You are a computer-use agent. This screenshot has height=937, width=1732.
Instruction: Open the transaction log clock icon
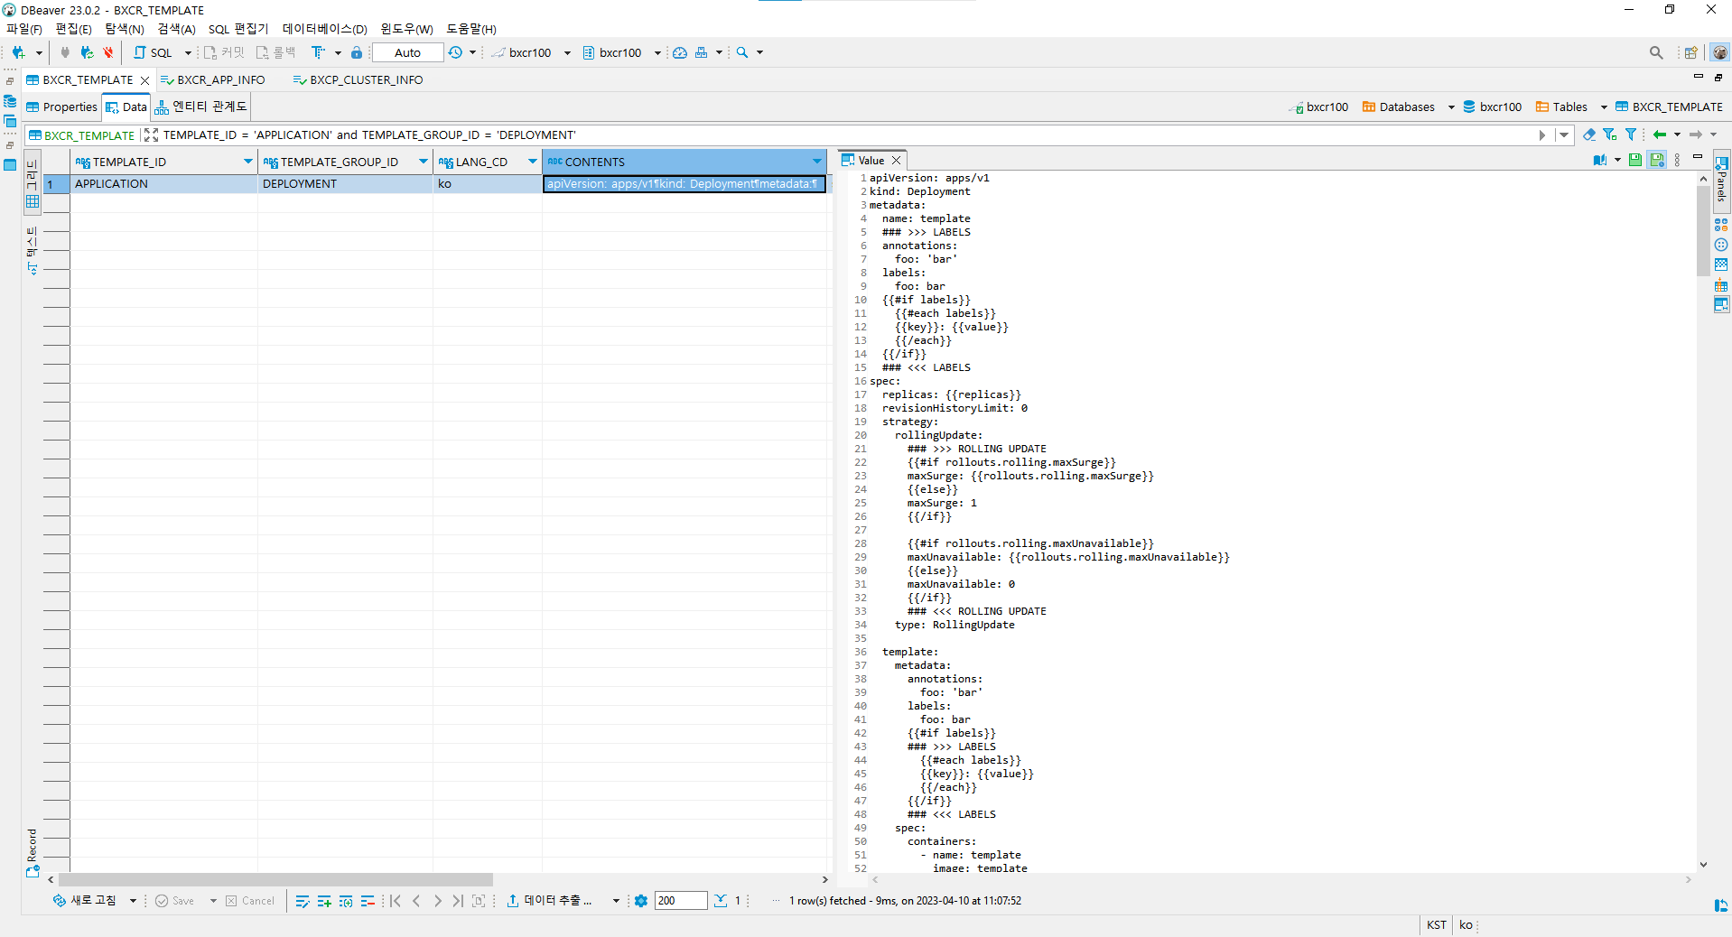455,52
